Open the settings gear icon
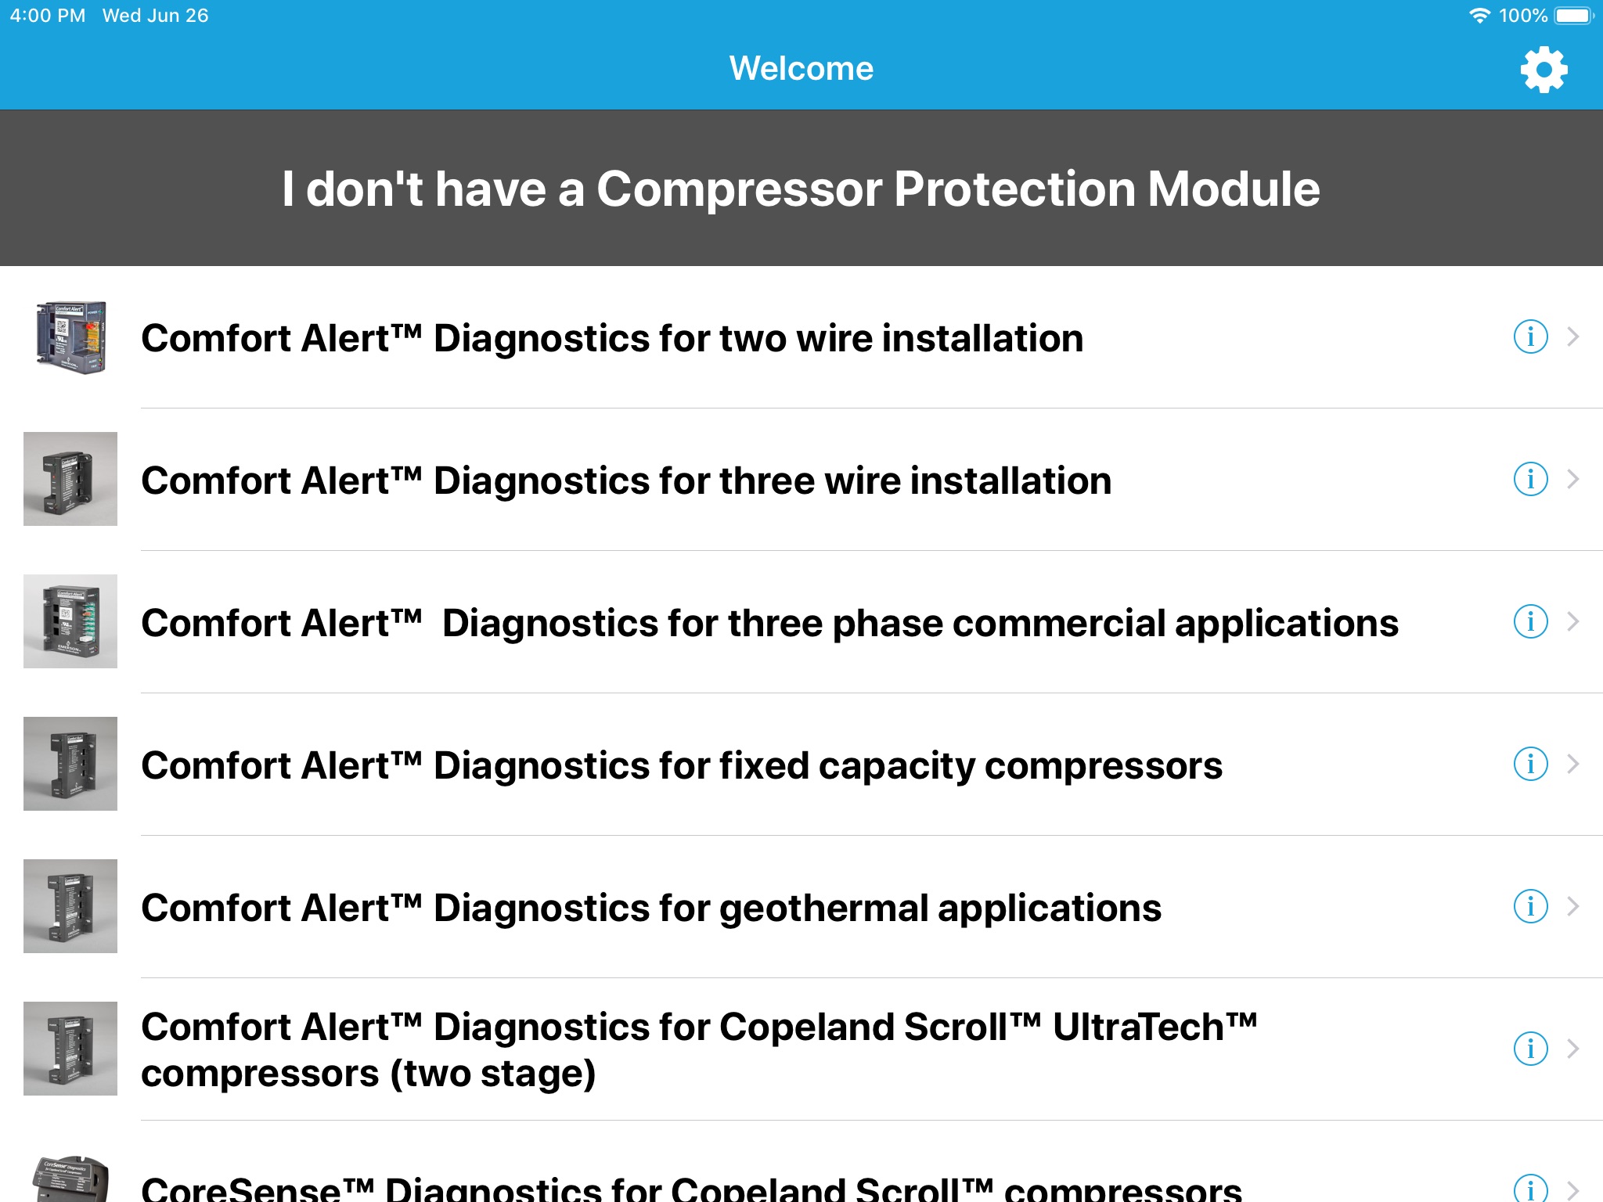This screenshot has width=1603, height=1202. (1544, 70)
